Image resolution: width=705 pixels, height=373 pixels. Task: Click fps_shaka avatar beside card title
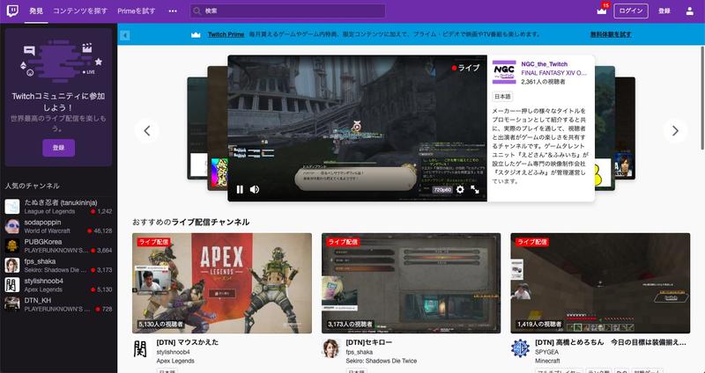coord(331,348)
